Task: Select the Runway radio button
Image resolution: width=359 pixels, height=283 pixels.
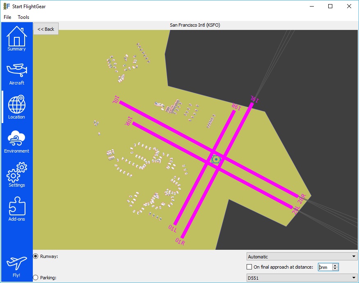Action: pyautogui.click(x=35, y=256)
